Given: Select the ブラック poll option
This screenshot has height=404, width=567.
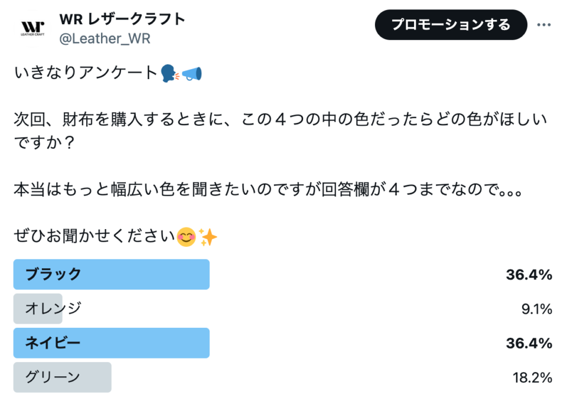Looking at the screenshot, I should tap(54, 274).
